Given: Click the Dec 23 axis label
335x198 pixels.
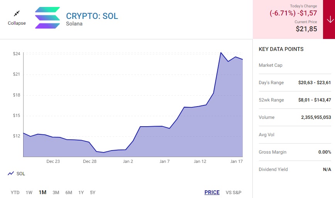Looking at the screenshot, I should coord(53,161).
